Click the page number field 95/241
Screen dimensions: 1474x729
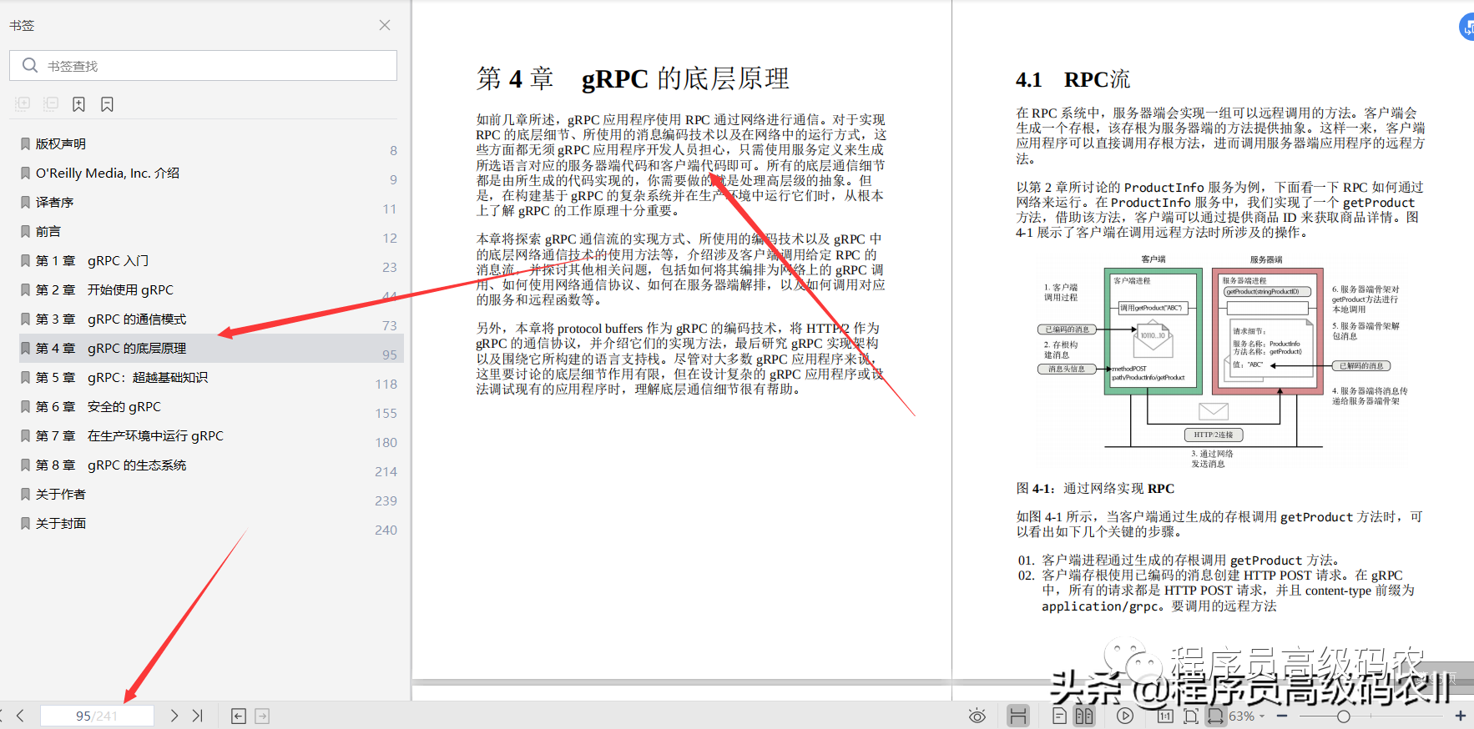click(97, 716)
